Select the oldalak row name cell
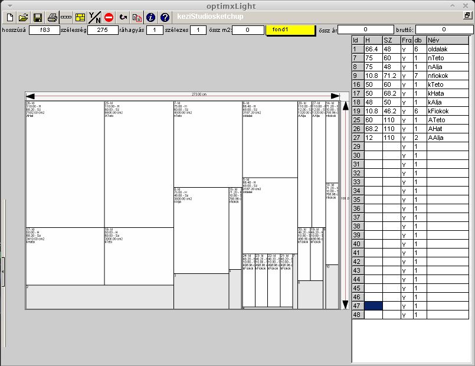The height and width of the screenshot is (366, 475). tap(450, 49)
